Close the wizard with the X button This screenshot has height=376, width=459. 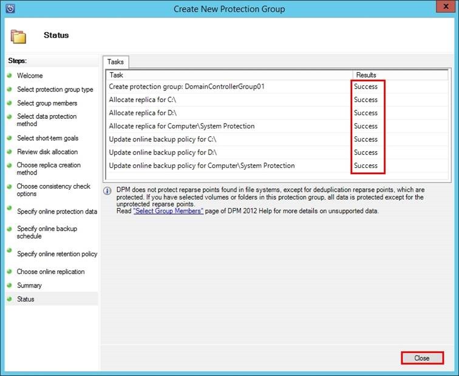pos(446,7)
